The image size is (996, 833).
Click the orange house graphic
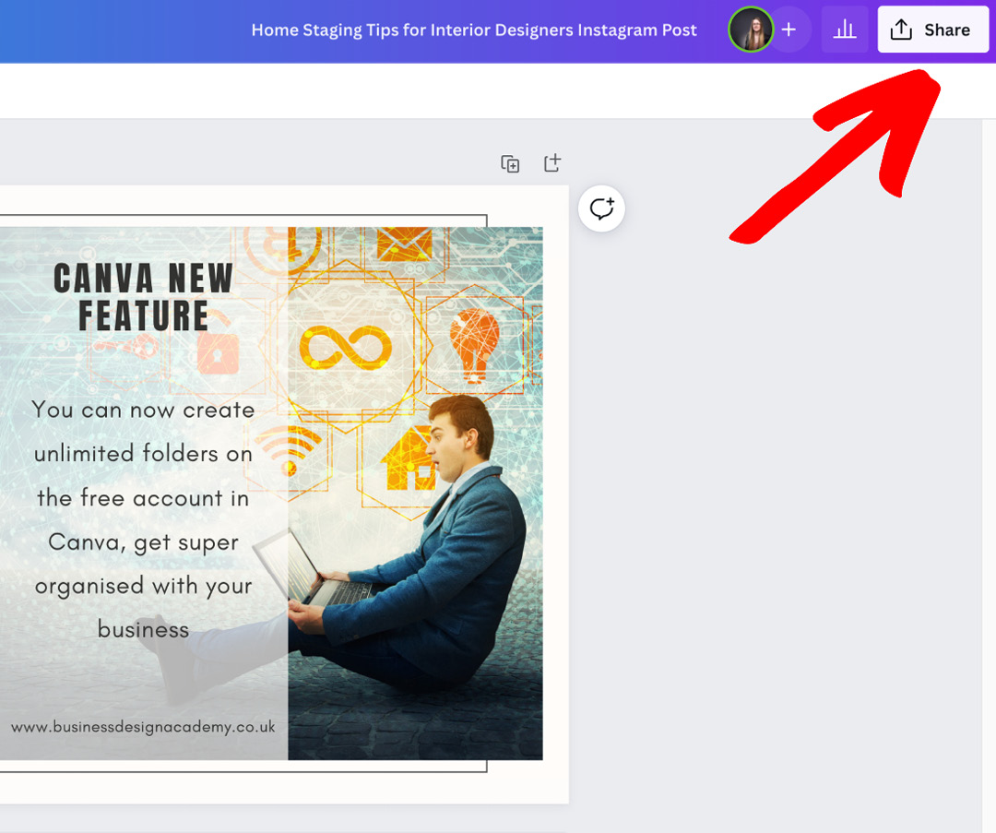(408, 458)
